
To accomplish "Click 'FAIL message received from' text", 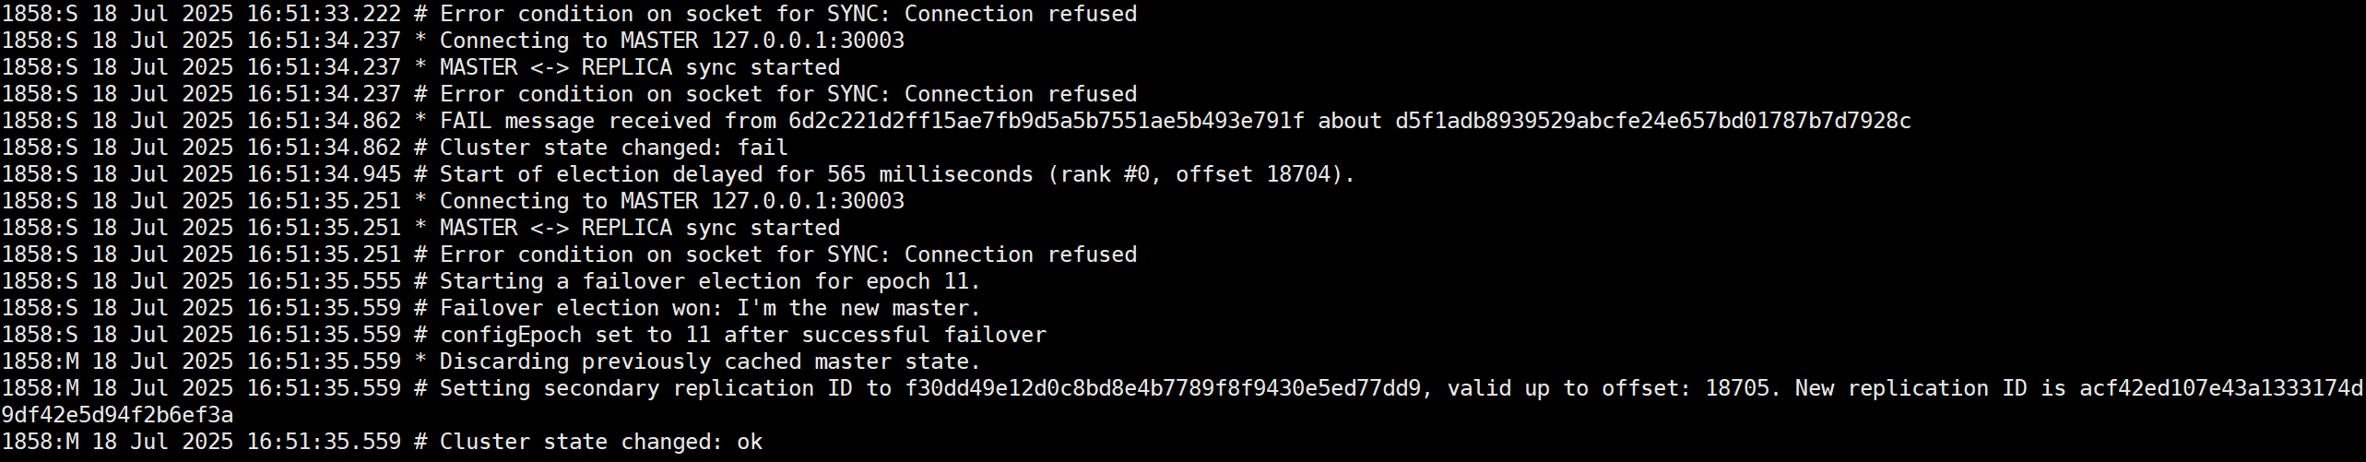I will [608, 121].
